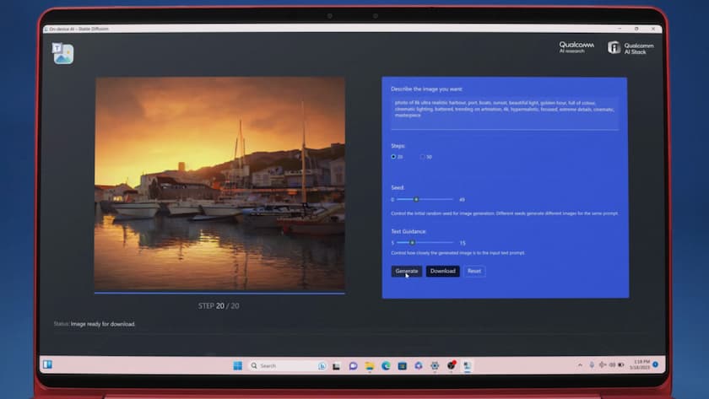Click the Reset button
This screenshot has height=399, width=709.
[474, 271]
